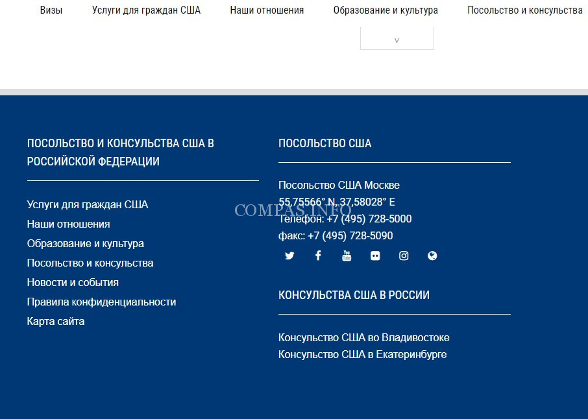
Task: Open Посольство и консульства top menu
Action: [525, 10]
